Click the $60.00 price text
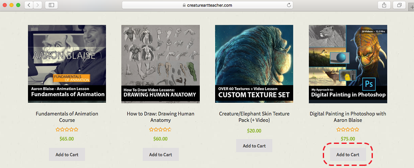 160,139
